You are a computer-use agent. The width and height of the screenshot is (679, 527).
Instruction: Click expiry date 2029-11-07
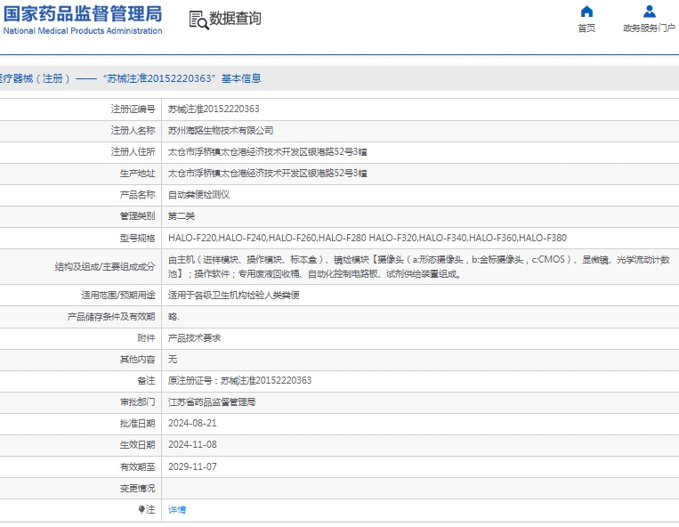coord(192,466)
